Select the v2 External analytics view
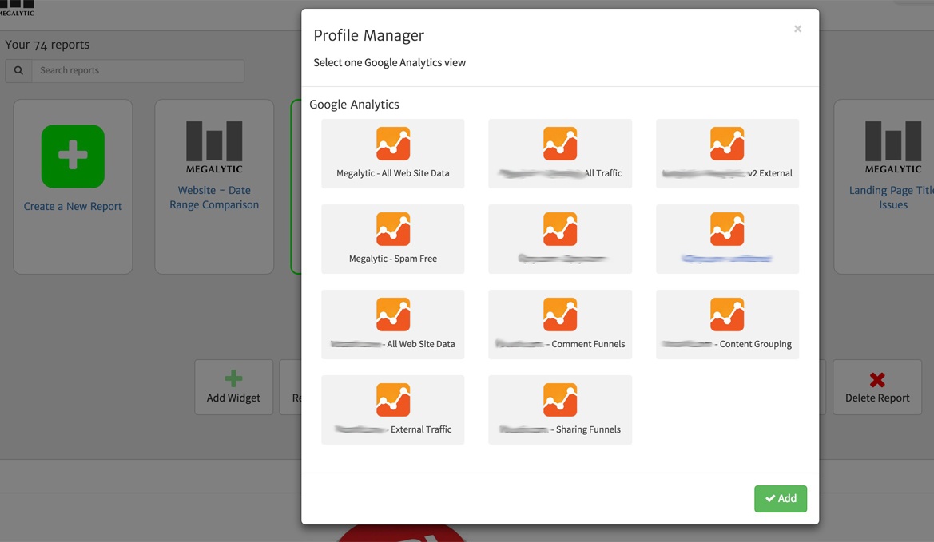 [x=726, y=153]
